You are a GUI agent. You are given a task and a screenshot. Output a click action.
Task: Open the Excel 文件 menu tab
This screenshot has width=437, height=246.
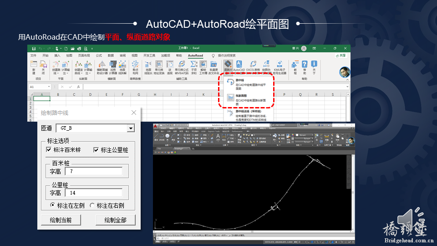pos(33,56)
